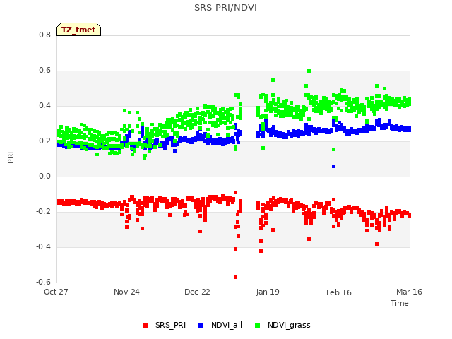Click the Oct 27 x-axis tick label
452x339 pixels.
56,292
